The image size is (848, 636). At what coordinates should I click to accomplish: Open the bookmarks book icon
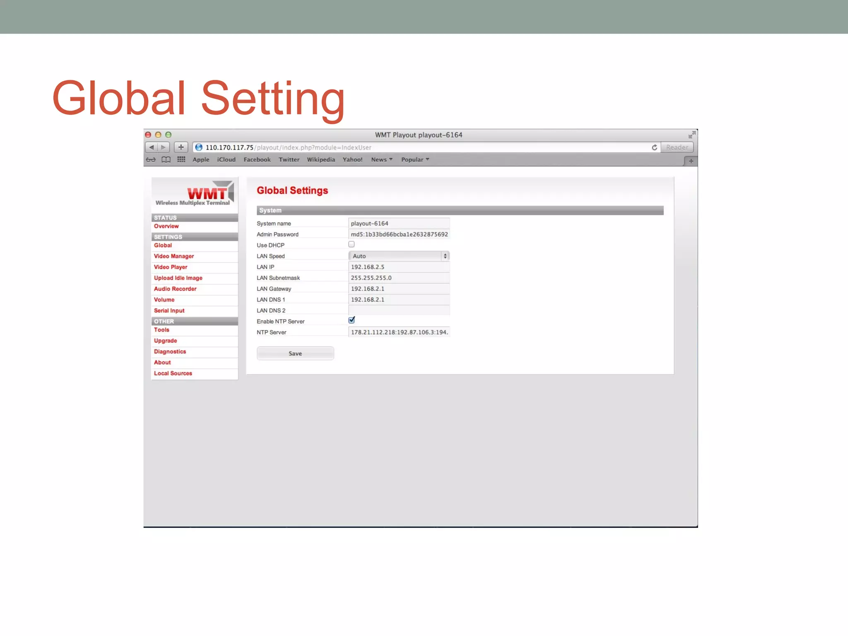click(166, 160)
